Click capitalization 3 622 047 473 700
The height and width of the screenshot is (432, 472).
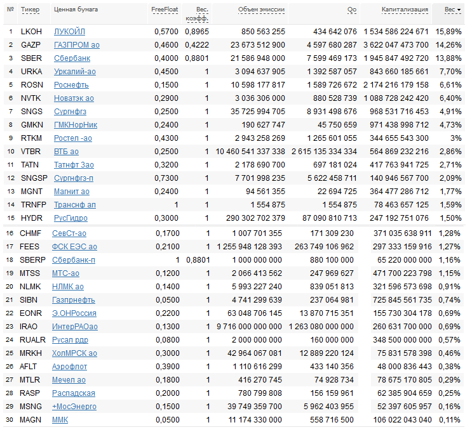(396, 45)
